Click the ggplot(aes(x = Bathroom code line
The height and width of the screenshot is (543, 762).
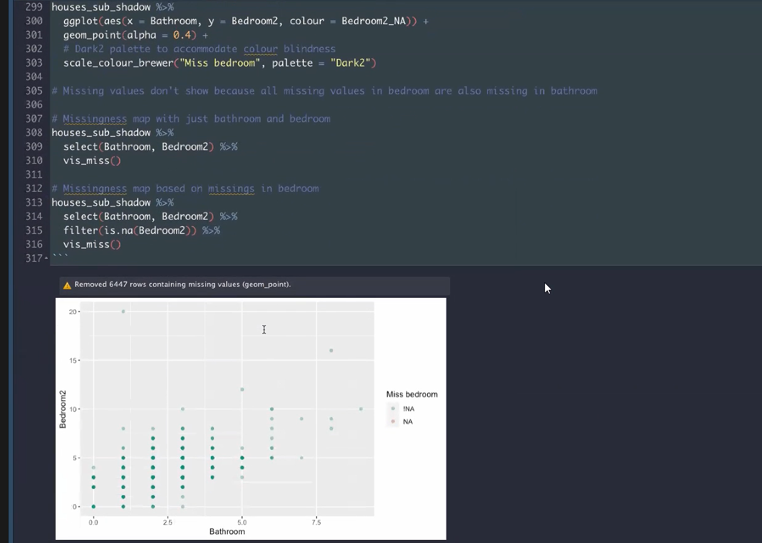[x=246, y=21]
